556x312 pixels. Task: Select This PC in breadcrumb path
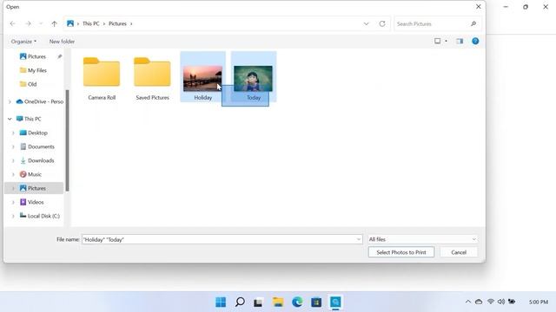coord(90,23)
